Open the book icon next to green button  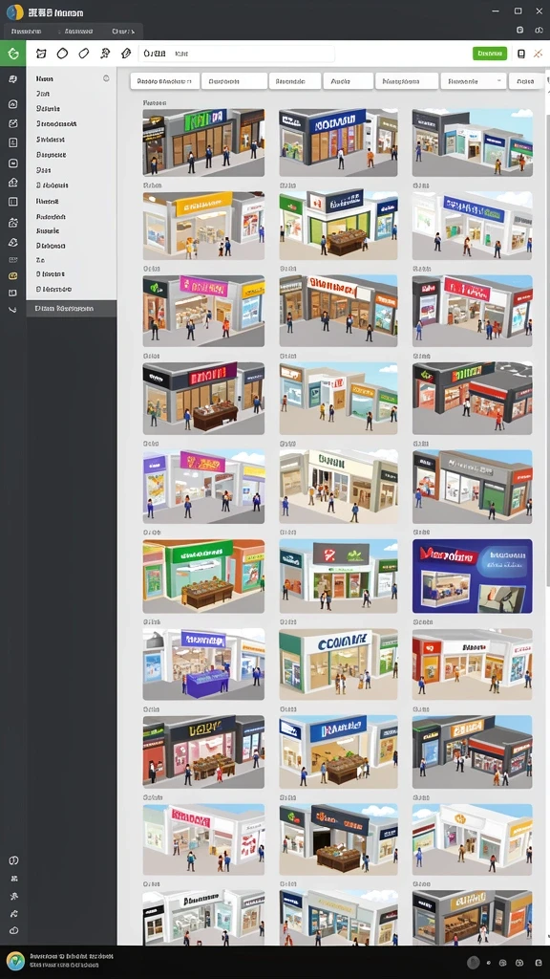coord(521,54)
